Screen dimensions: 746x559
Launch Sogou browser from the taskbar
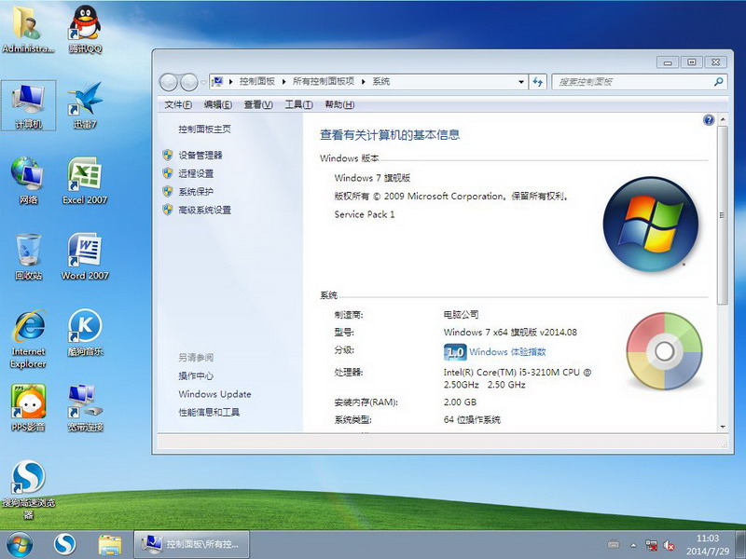[64, 545]
